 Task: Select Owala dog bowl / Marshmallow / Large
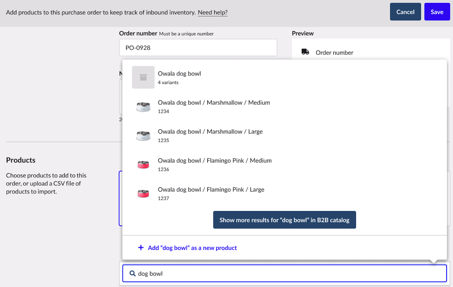[x=284, y=135]
